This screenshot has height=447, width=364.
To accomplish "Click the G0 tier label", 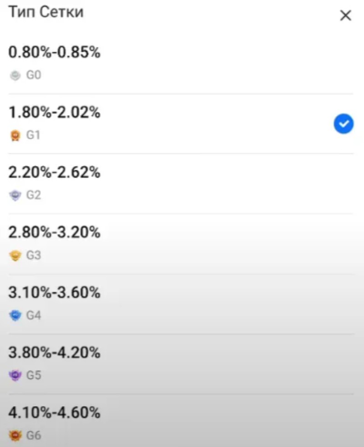I will click(34, 75).
